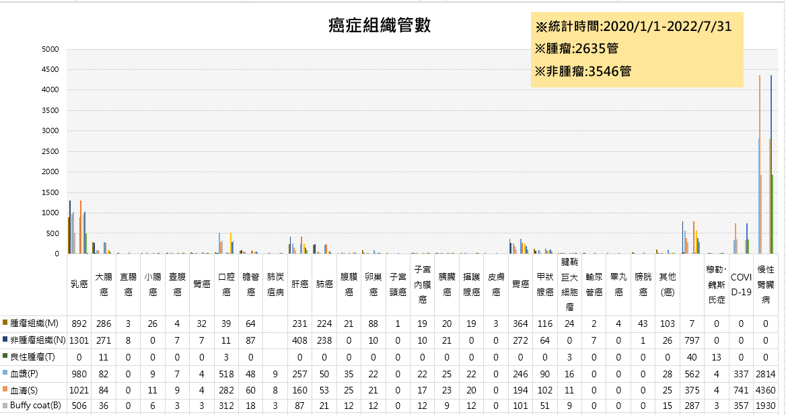786x415 pixels.
Task: Select the 穆勒·魏斯氏症 category label
Action: tap(716, 285)
